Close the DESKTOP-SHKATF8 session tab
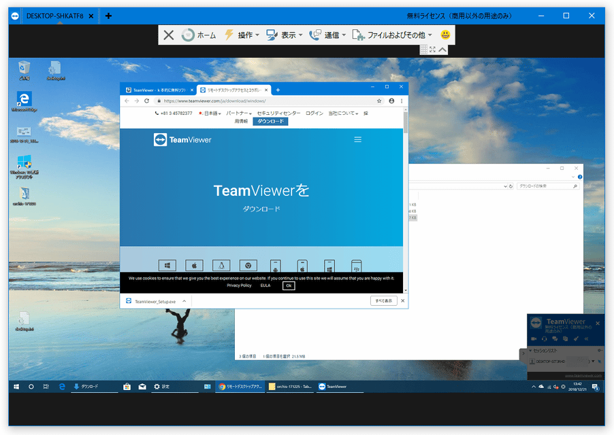614x435 pixels. (91, 16)
